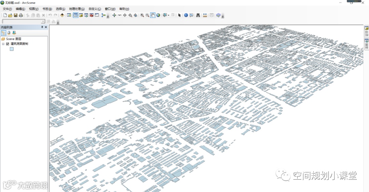Activate the Zoom In tool

pos(142,15)
